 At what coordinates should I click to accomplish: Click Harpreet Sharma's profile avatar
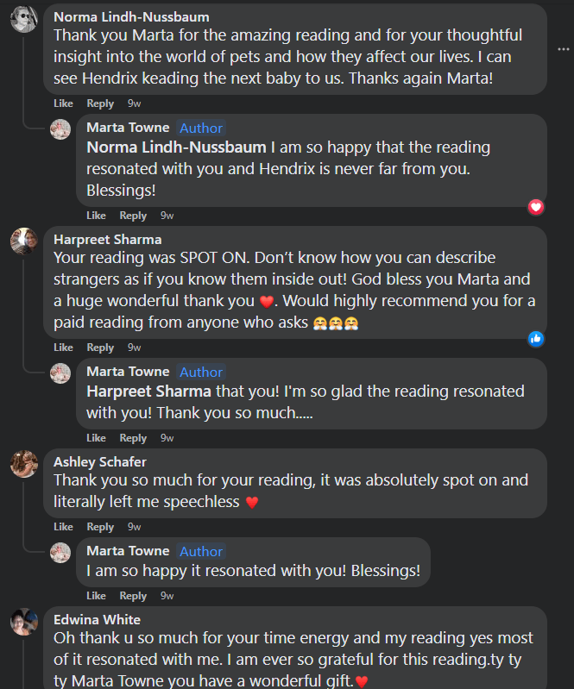point(23,241)
